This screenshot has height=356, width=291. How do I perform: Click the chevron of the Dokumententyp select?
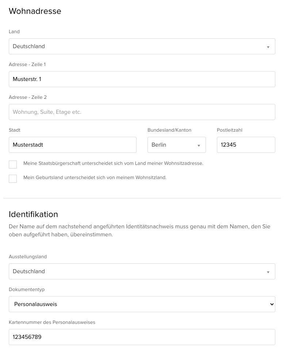point(271,304)
